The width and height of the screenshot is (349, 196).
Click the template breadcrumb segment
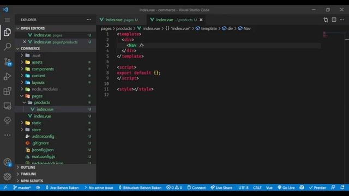coord(206,28)
